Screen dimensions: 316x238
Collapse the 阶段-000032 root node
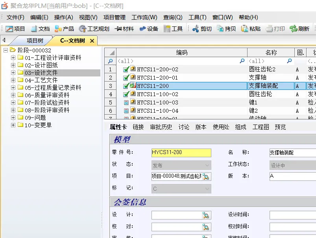(6, 50)
